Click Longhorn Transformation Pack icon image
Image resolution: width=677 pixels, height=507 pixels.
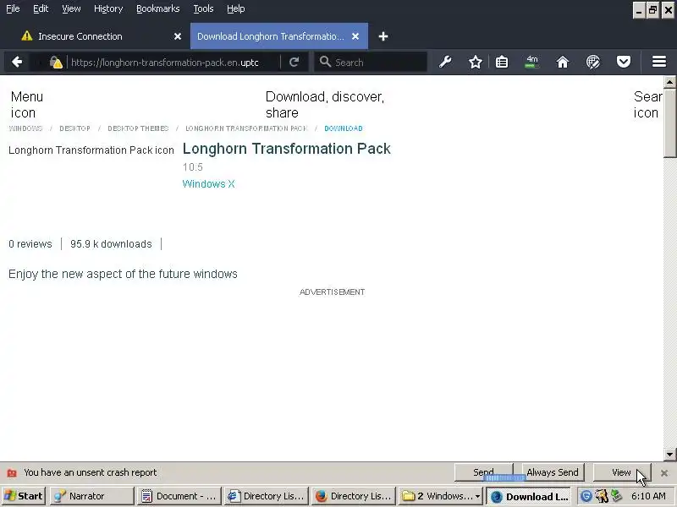click(x=91, y=150)
